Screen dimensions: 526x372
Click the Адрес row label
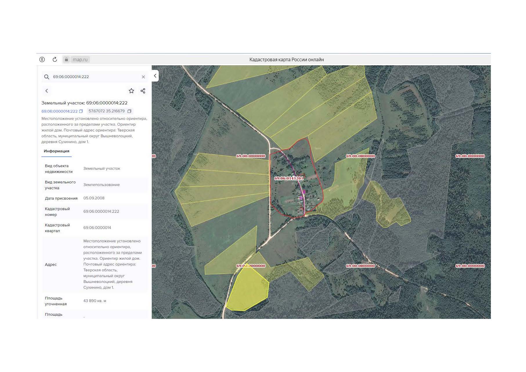tap(51, 265)
